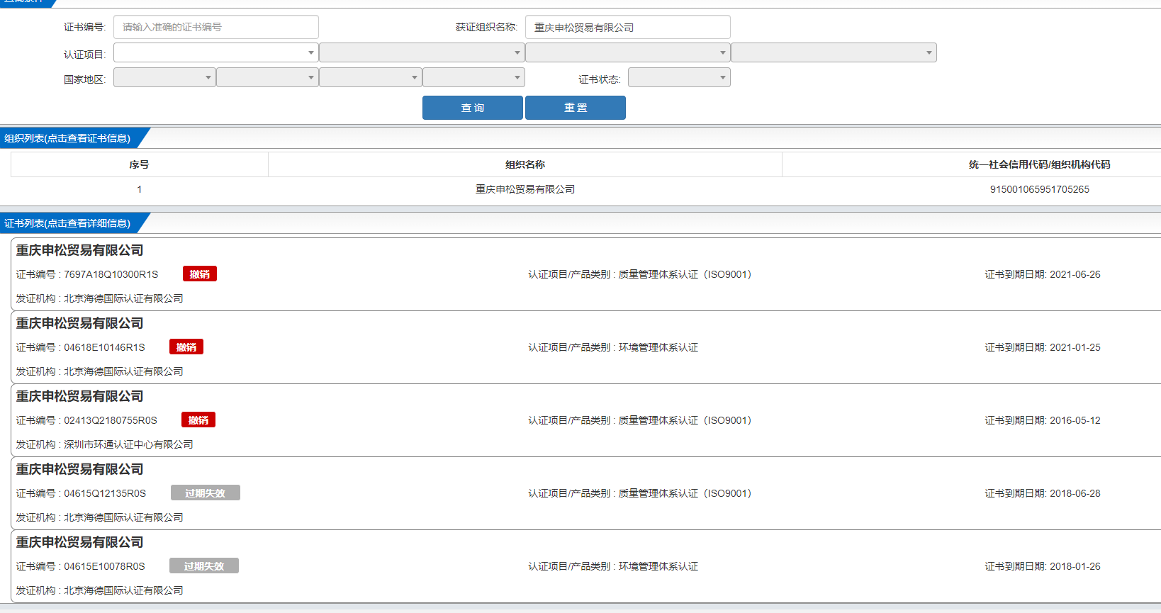Screen dimensions: 1161x613
Task: Open the third 认证项目 dropdown
Action: [627, 52]
